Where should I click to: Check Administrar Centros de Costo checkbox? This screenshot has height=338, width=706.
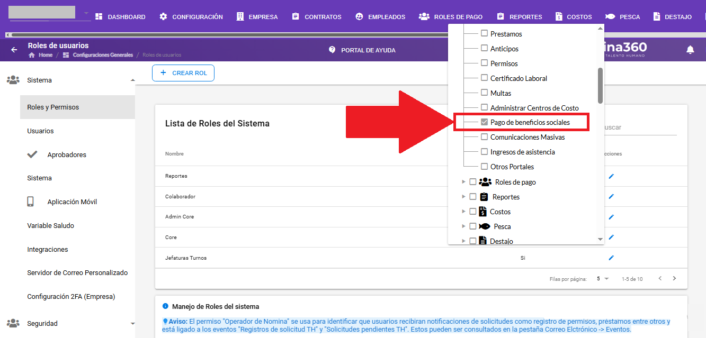[484, 107]
